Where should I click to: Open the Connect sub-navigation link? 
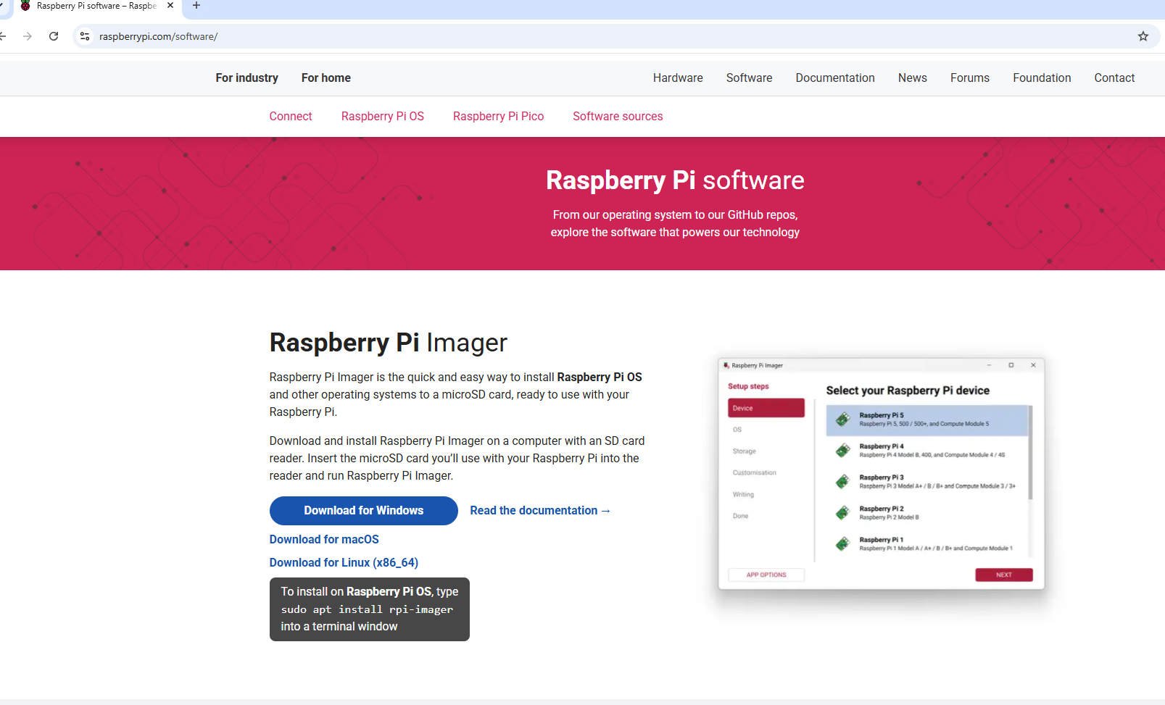point(291,116)
